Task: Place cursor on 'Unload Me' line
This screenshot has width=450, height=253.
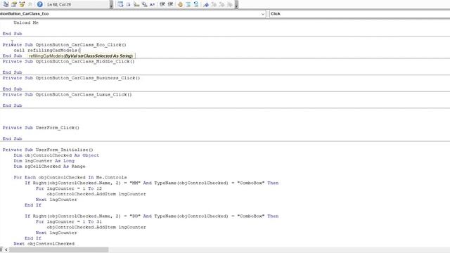Action: (26, 22)
